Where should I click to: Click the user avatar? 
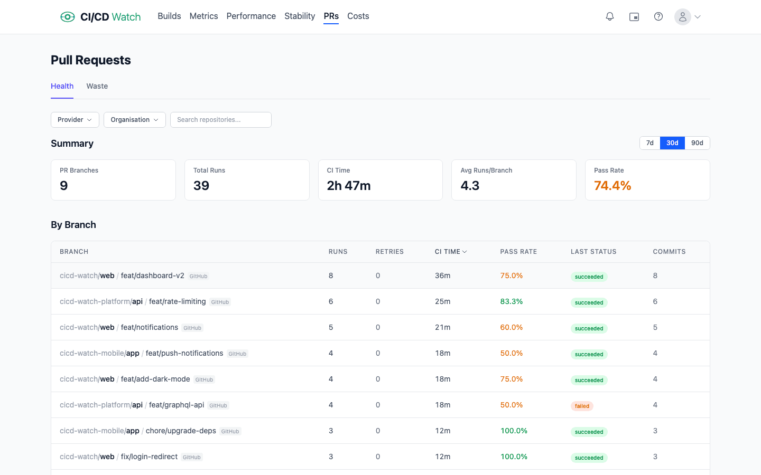[x=682, y=17]
